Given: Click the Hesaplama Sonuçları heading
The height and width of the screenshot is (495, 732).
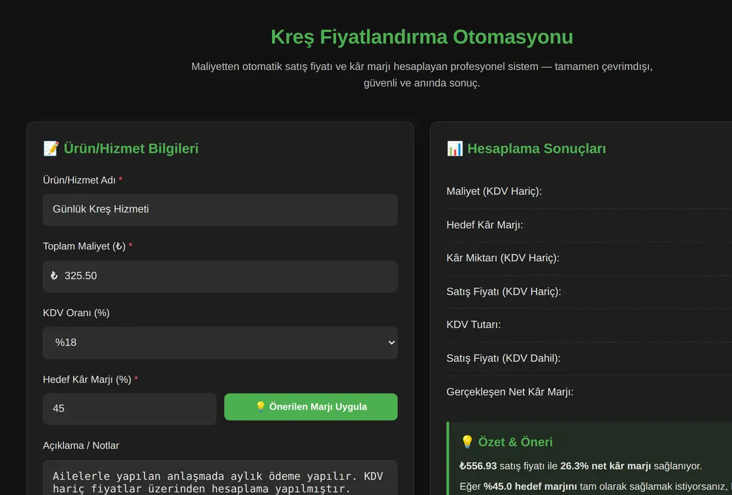Looking at the screenshot, I should pyautogui.click(x=536, y=148).
